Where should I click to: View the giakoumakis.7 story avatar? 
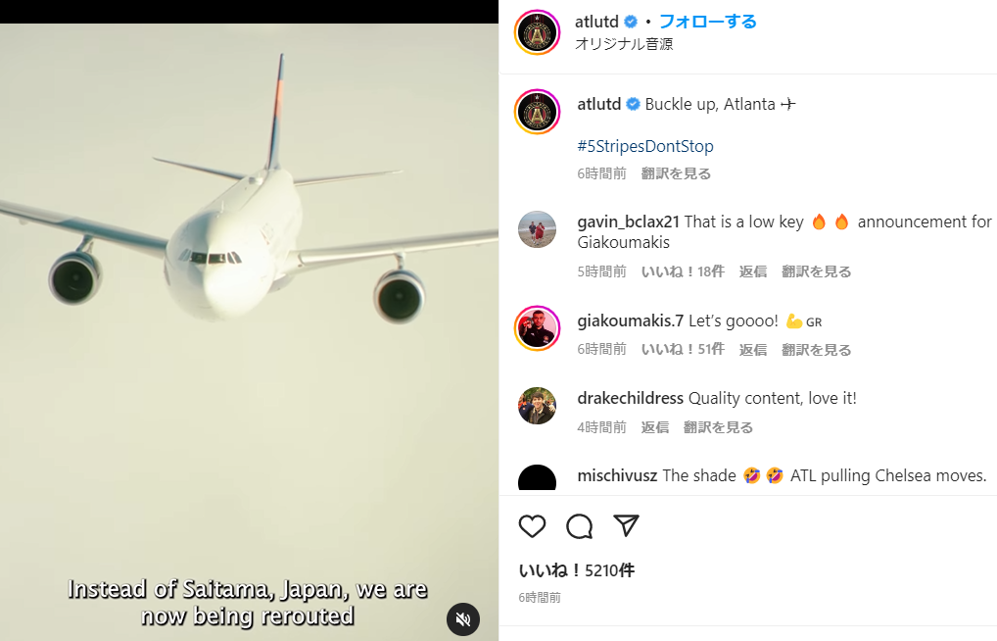[538, 328]
